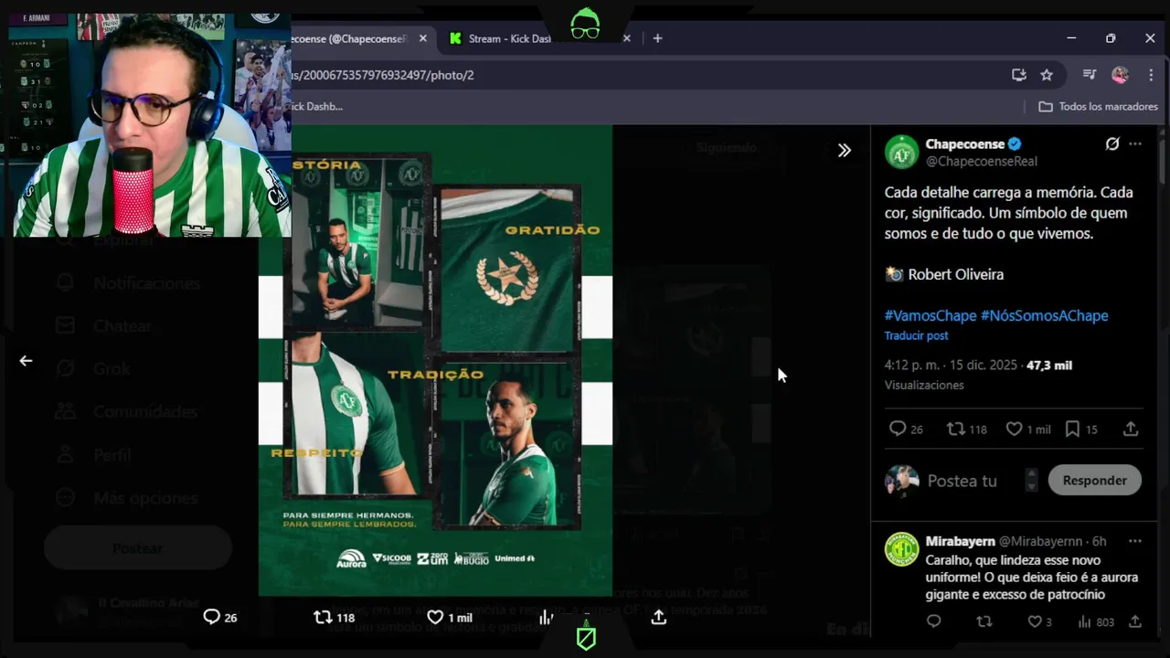Click the Mirabayern username link
The width and height of the screenshot is (1170, 658).
click(x=960, y=541)
